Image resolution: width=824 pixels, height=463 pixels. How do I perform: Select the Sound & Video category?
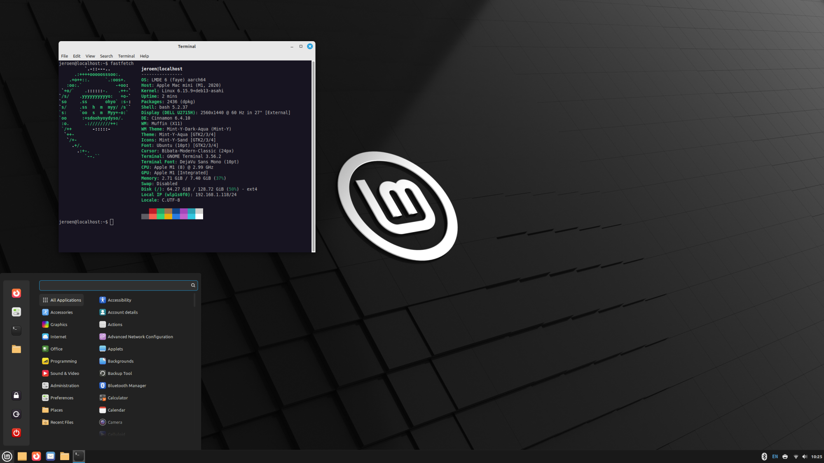[x=64, y=374]
